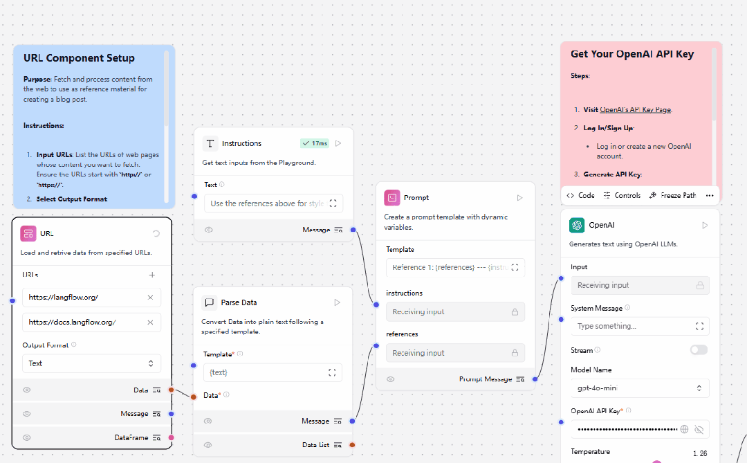Screen dimensions: 747x463
Task: Expand Parse Data template editor icon
Action: click(x=332, y=372)
